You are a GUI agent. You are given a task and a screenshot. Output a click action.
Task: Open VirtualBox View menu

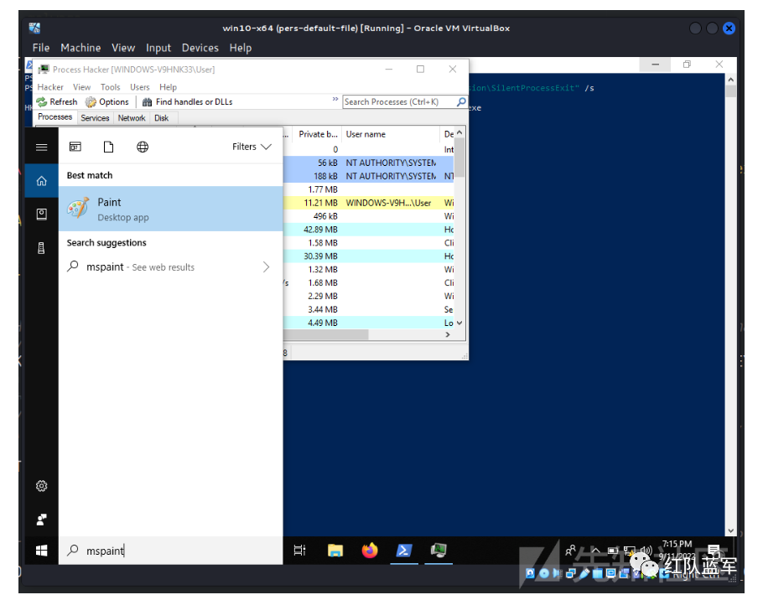click(x=123, y=48)
